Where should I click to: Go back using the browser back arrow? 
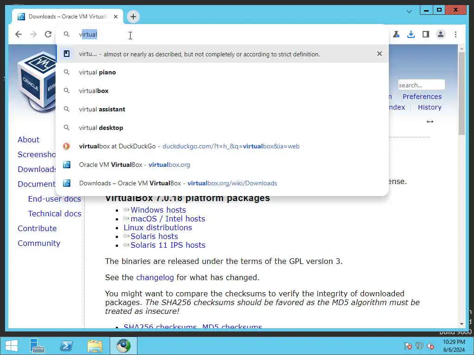(19, 34)
